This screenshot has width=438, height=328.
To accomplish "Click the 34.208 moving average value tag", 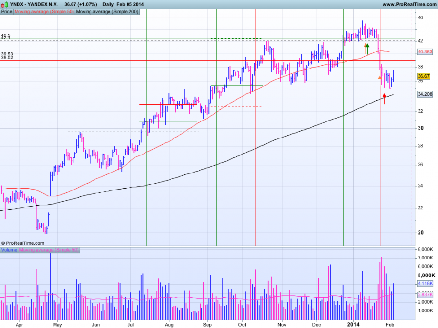I will (x=425, y=94).
